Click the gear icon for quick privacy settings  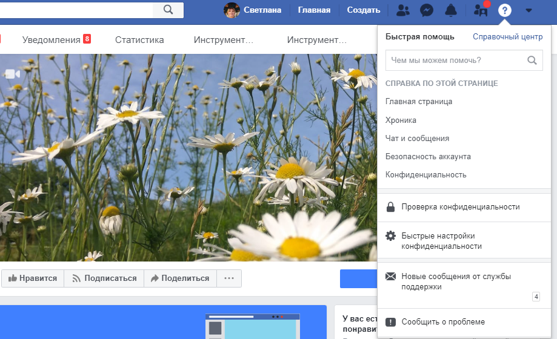click(390, 235)
